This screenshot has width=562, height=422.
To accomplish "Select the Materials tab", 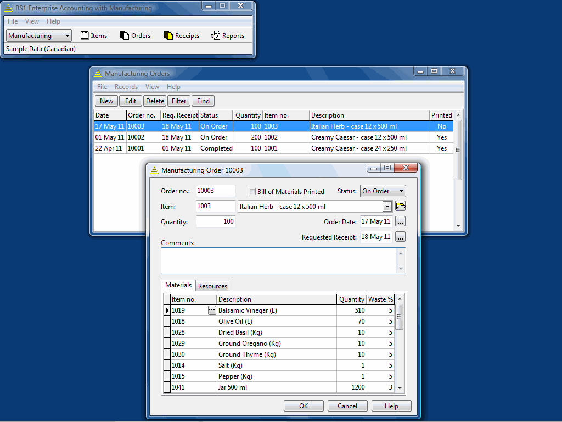I will point(178,285).
